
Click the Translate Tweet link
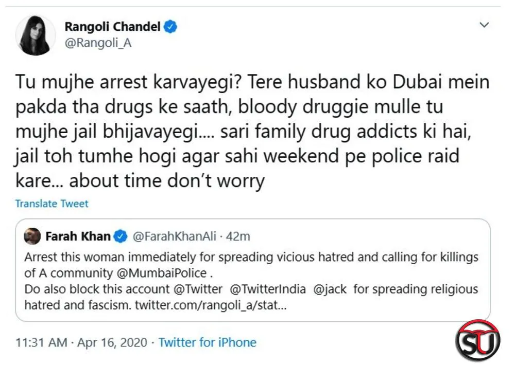tap(51, 204)
